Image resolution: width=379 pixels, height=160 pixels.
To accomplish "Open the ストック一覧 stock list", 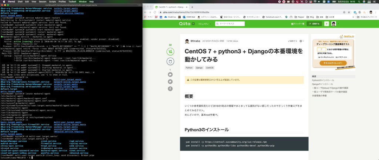I will click(298, 24).
